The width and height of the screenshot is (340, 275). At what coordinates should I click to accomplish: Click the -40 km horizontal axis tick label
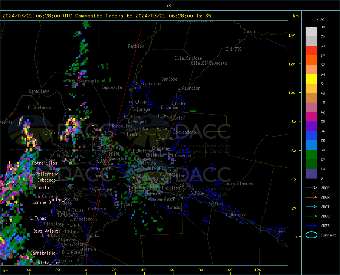point(28,270)
